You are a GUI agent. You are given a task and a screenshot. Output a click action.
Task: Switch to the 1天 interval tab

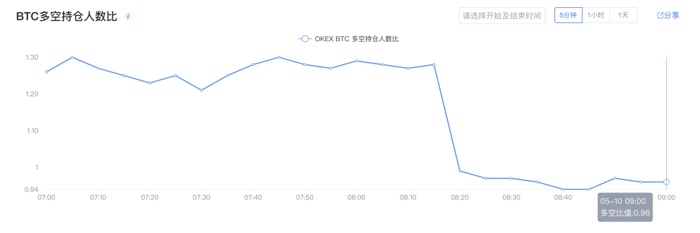pos(623,15)
